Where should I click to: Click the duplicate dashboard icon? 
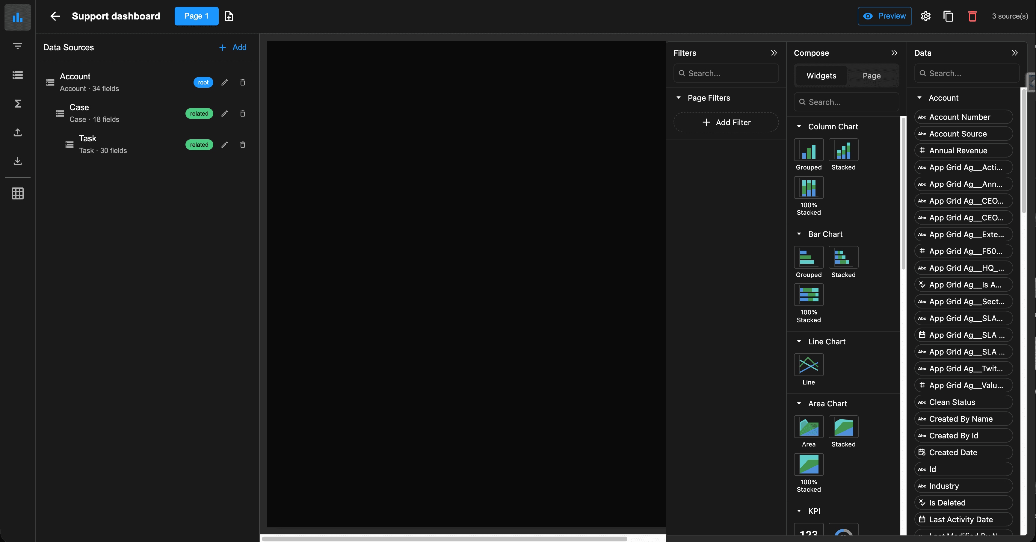pyautogui.click(x=948, y=16)
